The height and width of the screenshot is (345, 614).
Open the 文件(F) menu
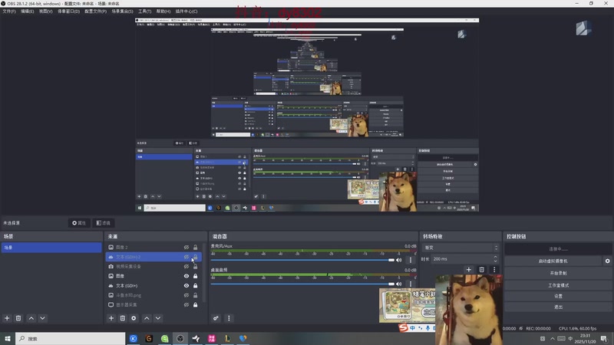click(x=9, y=11)
